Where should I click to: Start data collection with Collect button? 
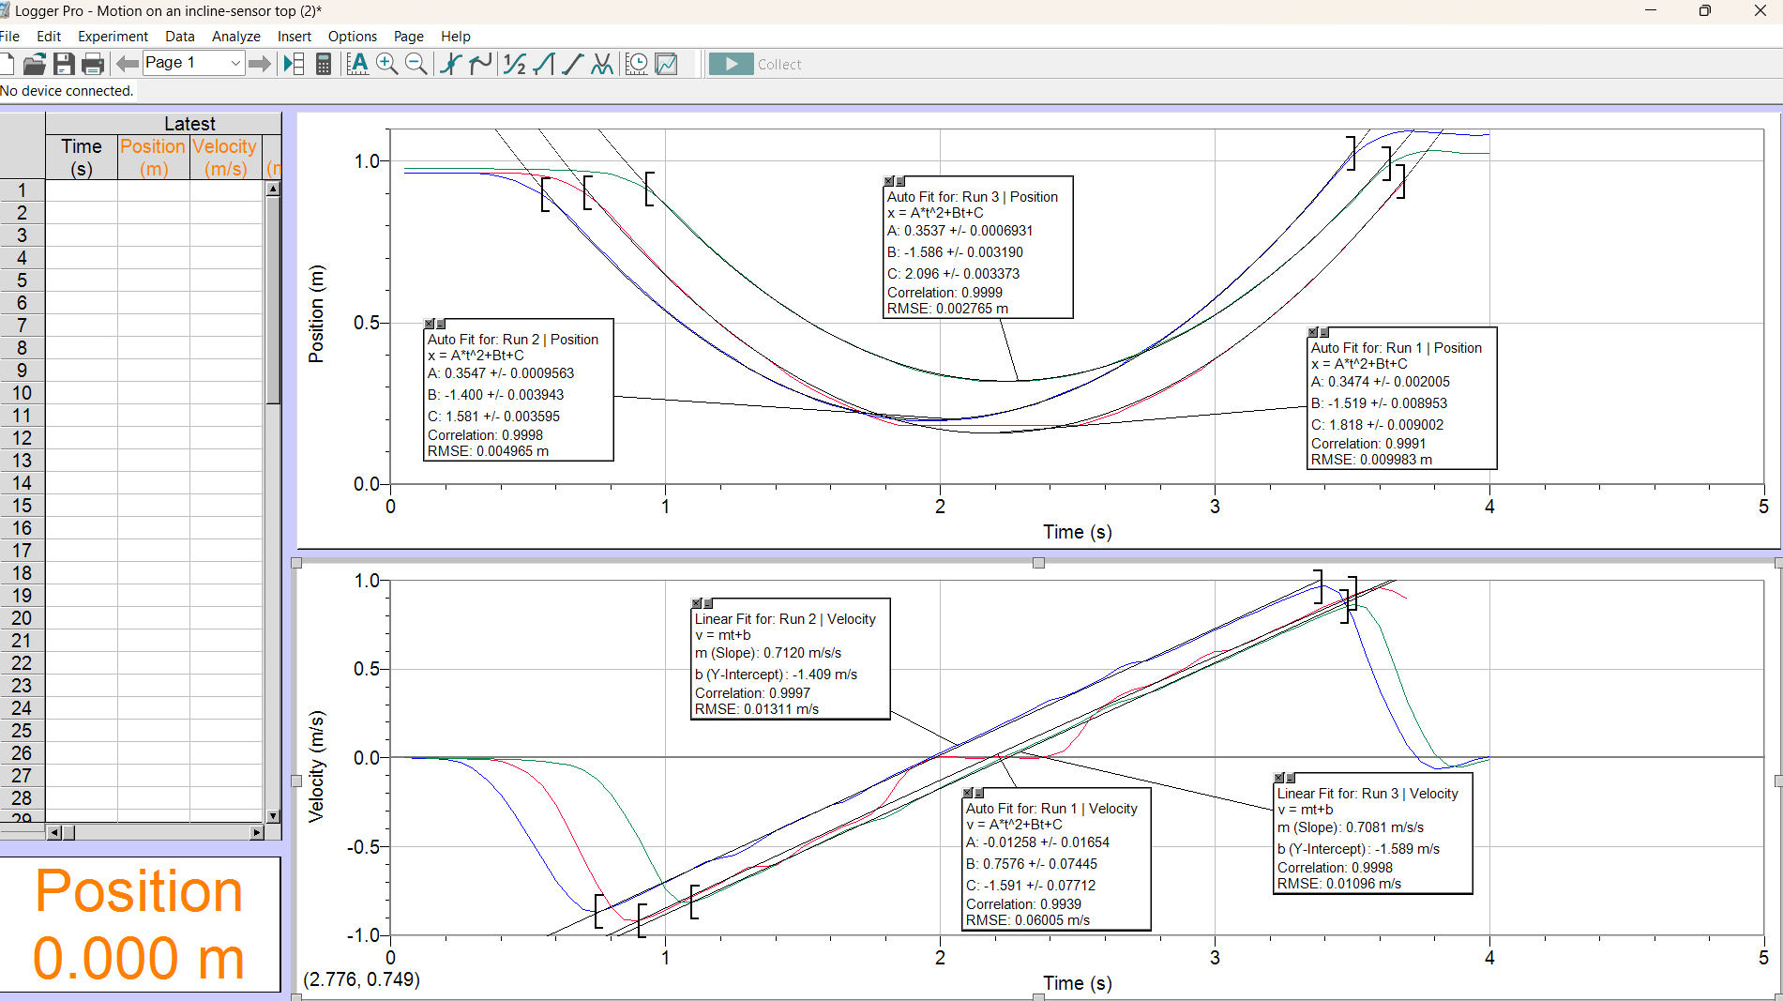click(756, 64)
